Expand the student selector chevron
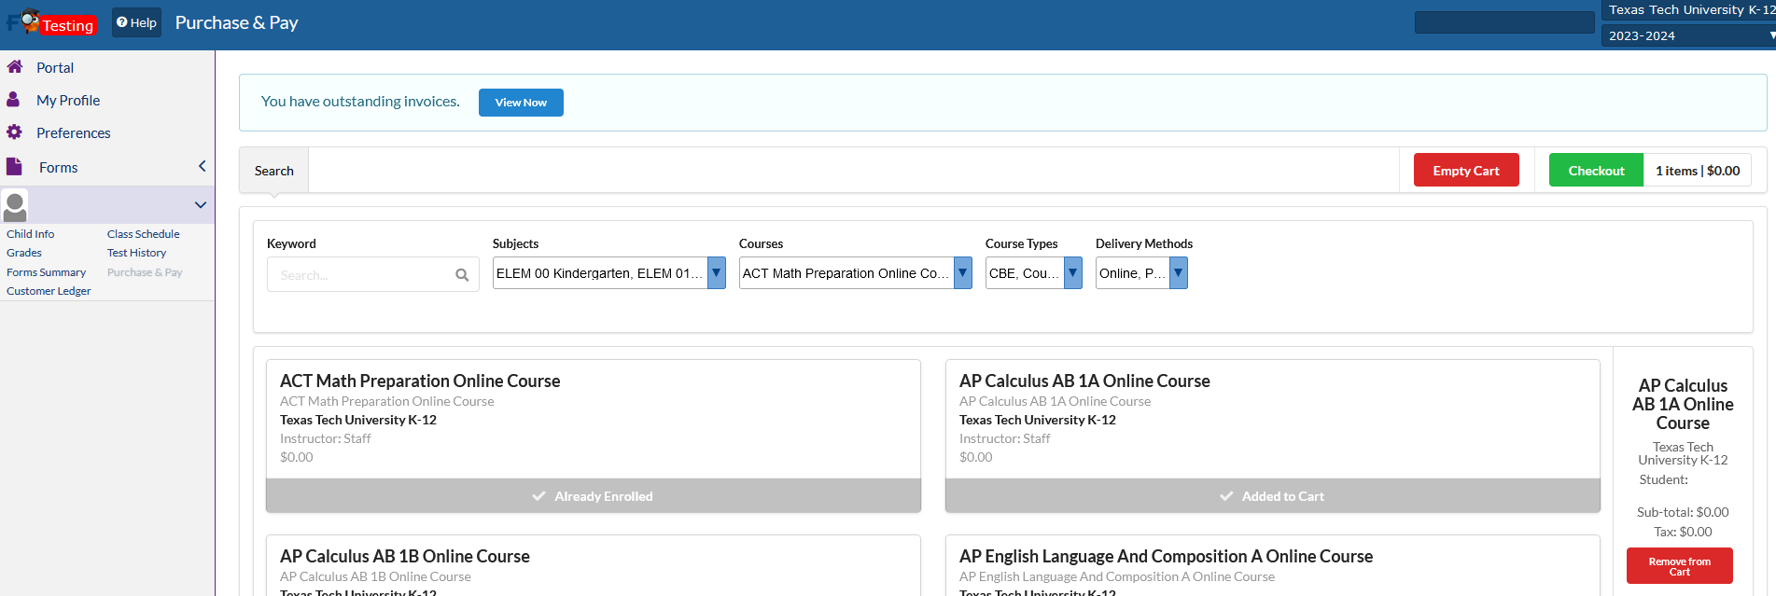 [x=201, y=205]
